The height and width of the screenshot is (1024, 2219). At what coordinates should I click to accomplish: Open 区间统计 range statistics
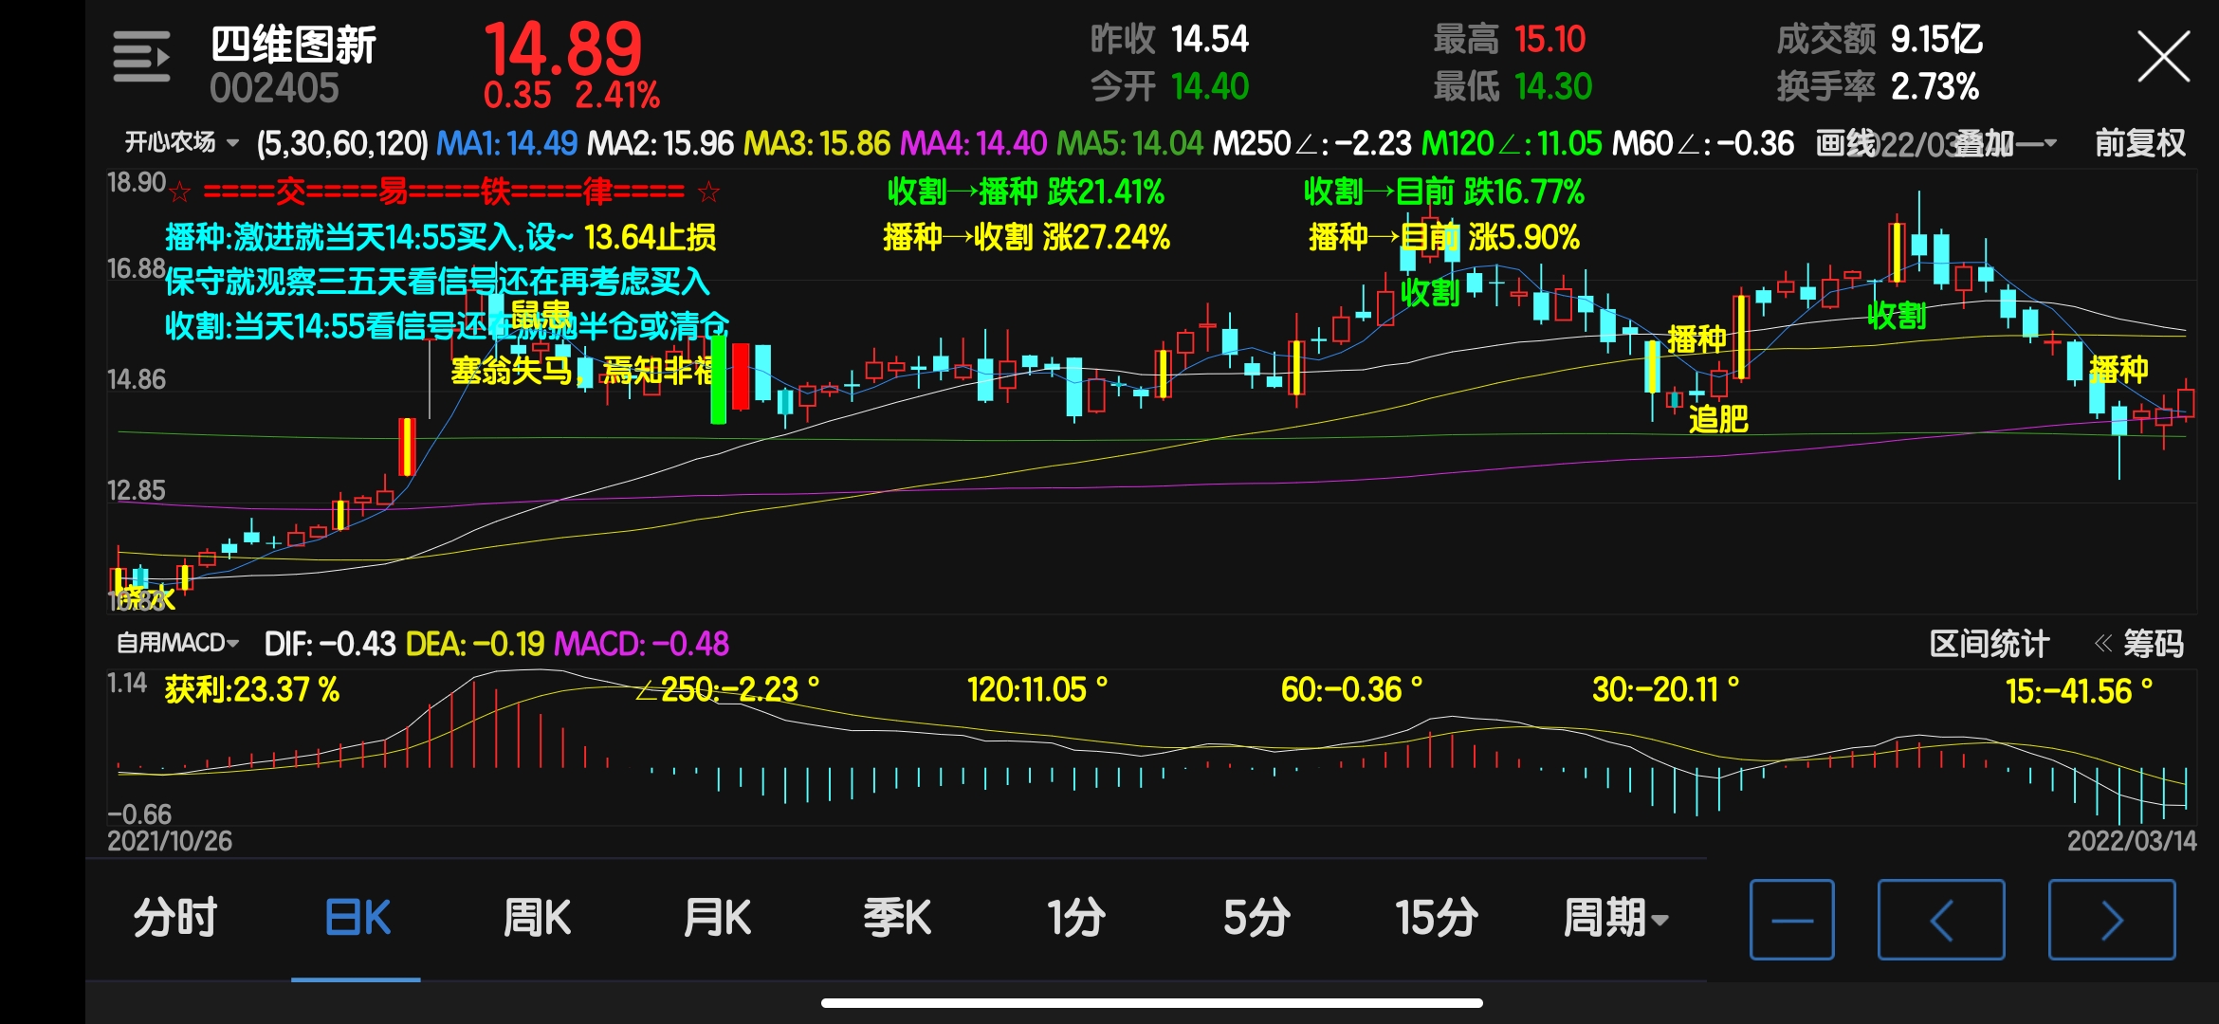[1990, 644]
